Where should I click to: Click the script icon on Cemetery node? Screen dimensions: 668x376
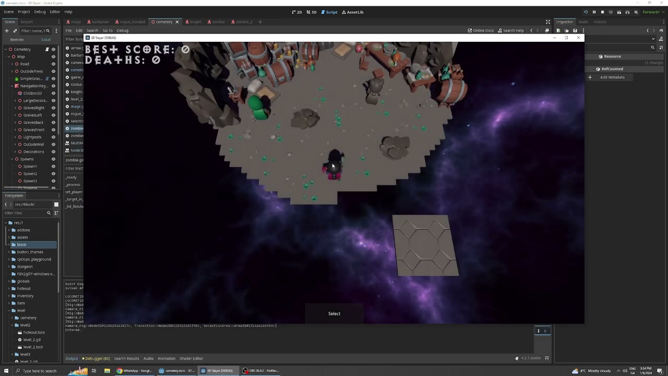click(47, 49)
